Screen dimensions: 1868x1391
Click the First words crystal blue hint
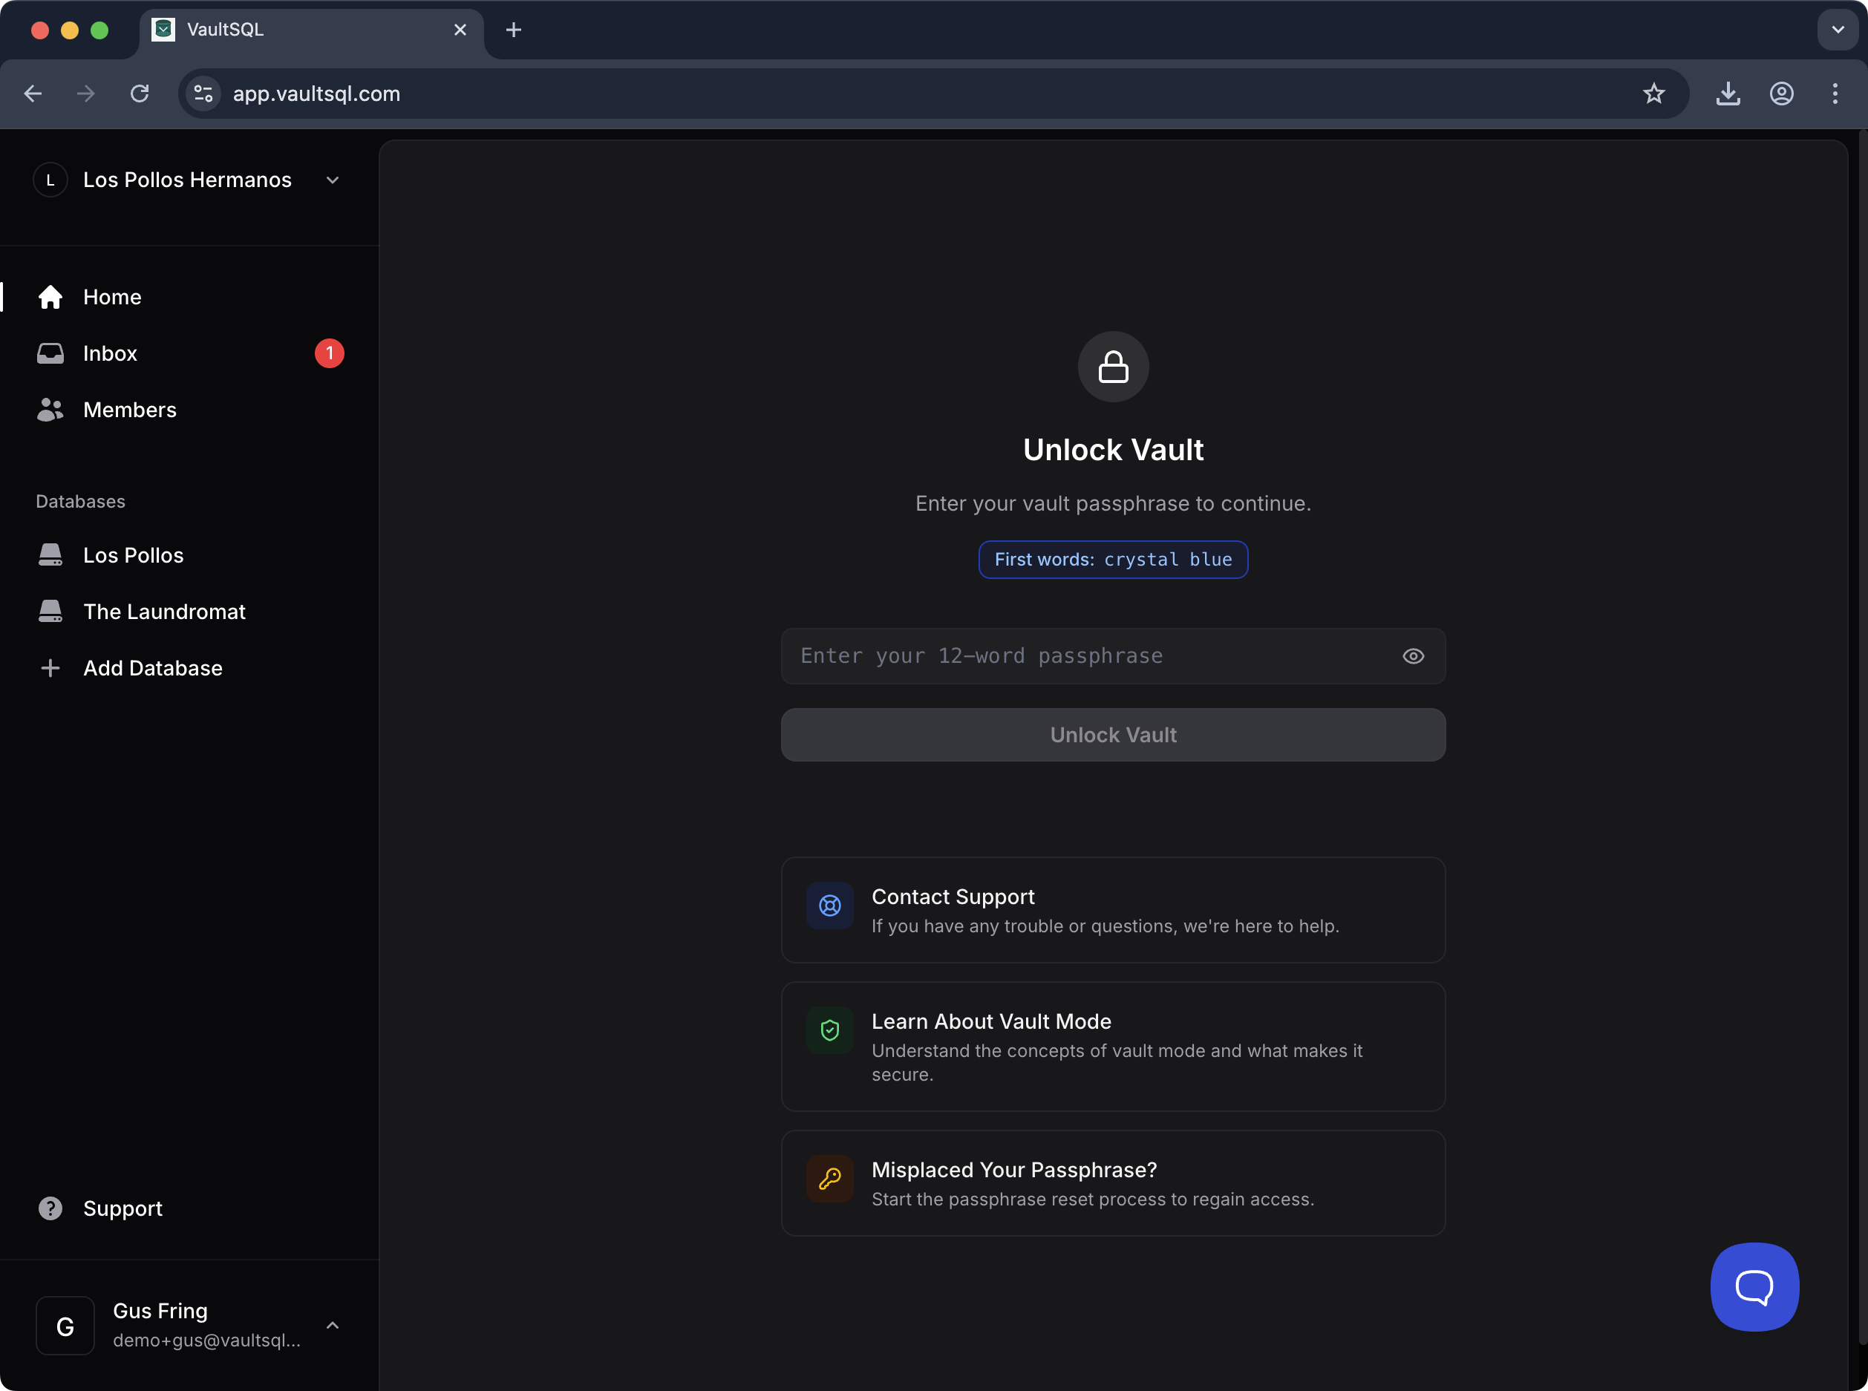pyautogui.click(x=1114, y=560)
